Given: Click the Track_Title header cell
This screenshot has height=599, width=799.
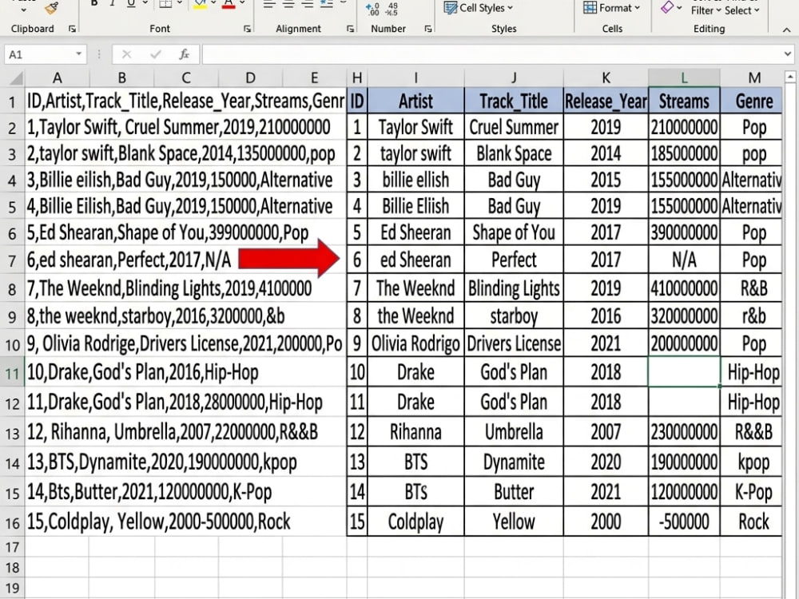Looking at the screenshot, I should click(x=514, y=101).
